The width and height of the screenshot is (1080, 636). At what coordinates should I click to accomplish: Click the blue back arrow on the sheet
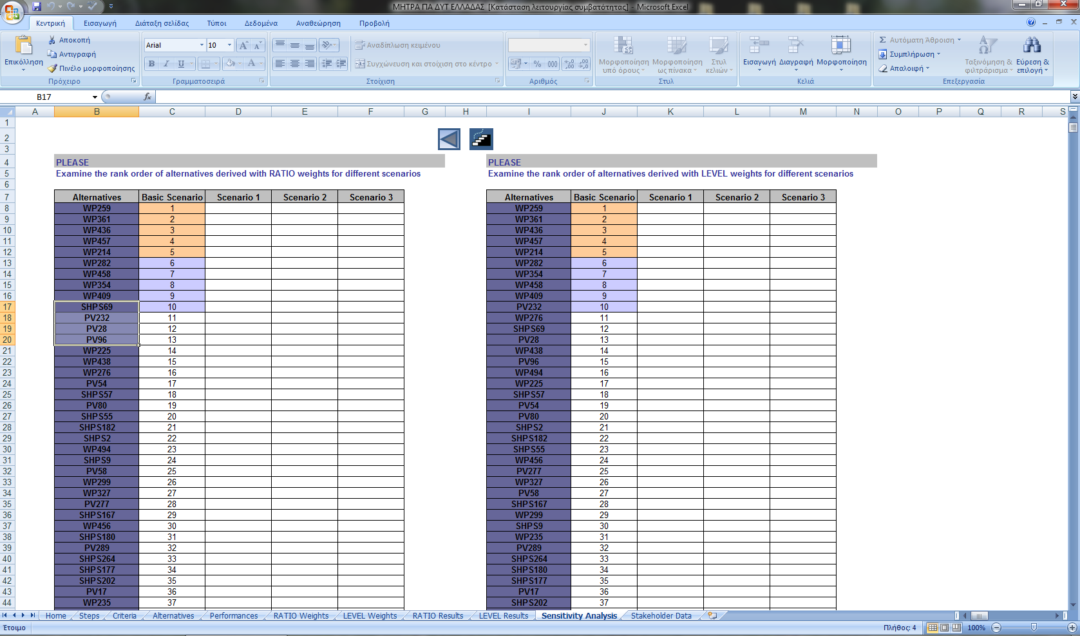click(x=449, y=139)
